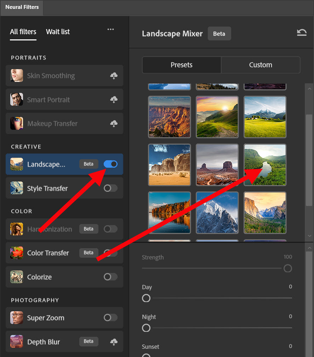The height and width of the screenshot is (357, 314).
Task: Open the Custom tab
Action: click(x=261, y=65)
